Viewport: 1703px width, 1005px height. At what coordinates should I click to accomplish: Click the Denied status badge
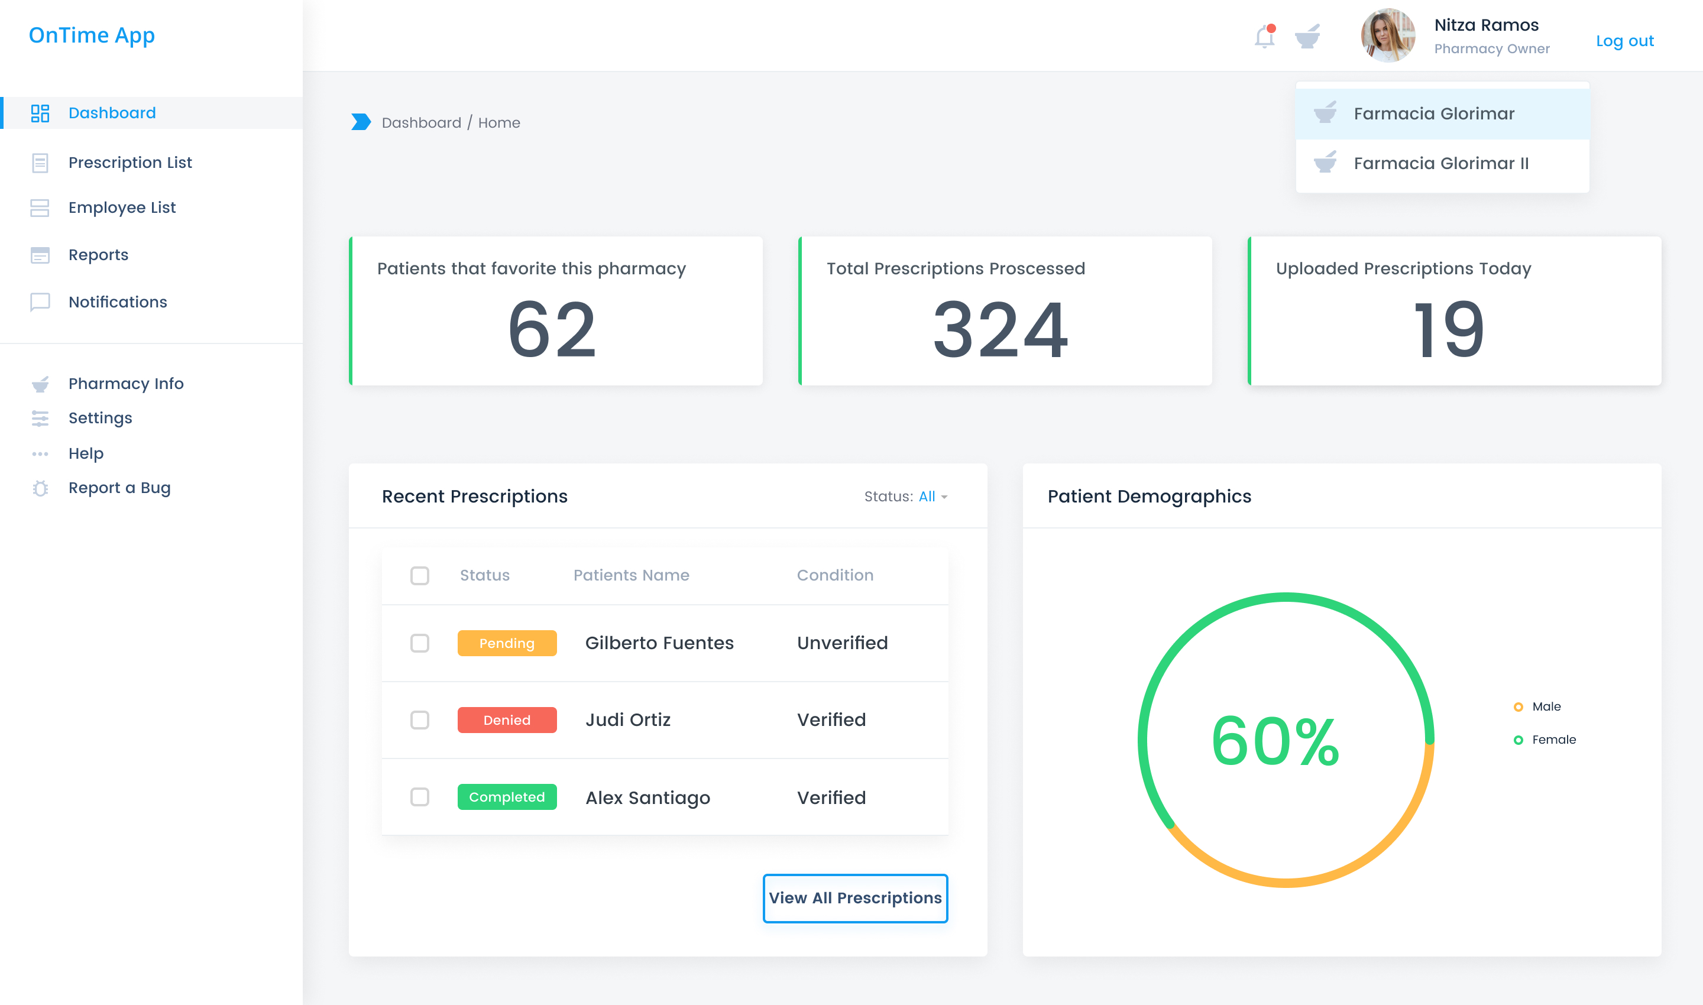point(507,720)
